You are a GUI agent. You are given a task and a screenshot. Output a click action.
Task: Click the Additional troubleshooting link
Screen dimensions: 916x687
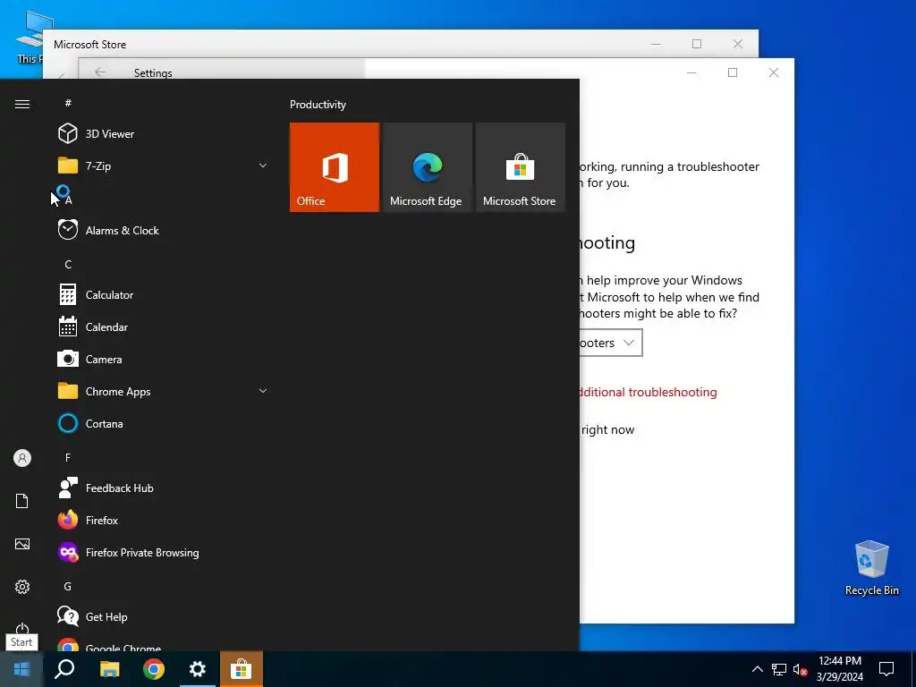point(648,392)
